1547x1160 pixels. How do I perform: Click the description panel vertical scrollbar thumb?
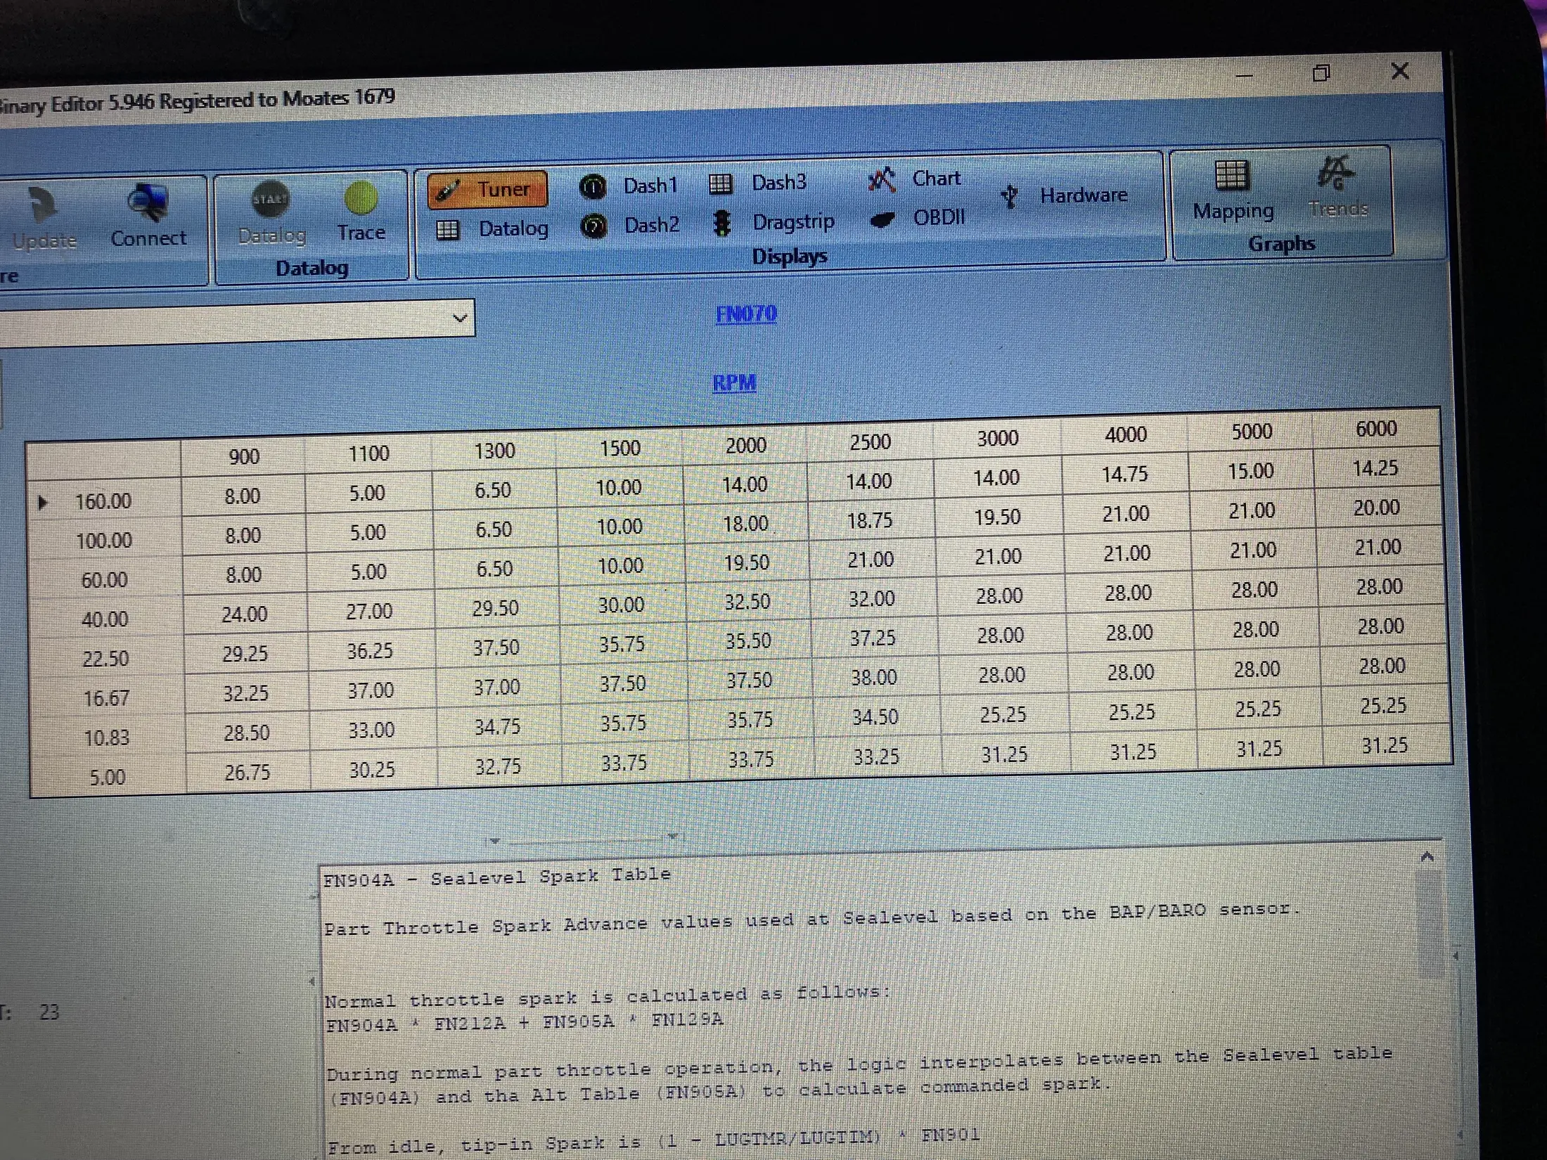(x=1430, y=924)
